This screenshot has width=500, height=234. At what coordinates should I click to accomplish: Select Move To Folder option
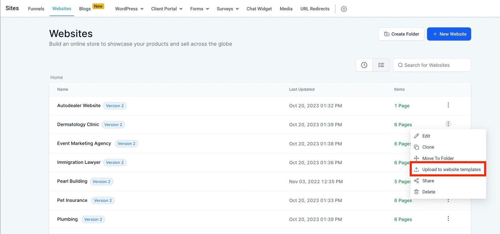pyautogui.click(x=438, y=158)
